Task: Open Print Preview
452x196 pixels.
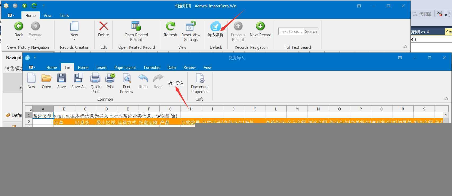Action: tap(126, 78)
